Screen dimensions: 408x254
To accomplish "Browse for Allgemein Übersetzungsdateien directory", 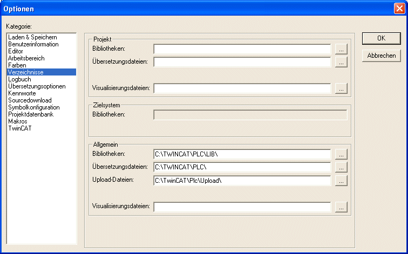I will coord(341,167).
